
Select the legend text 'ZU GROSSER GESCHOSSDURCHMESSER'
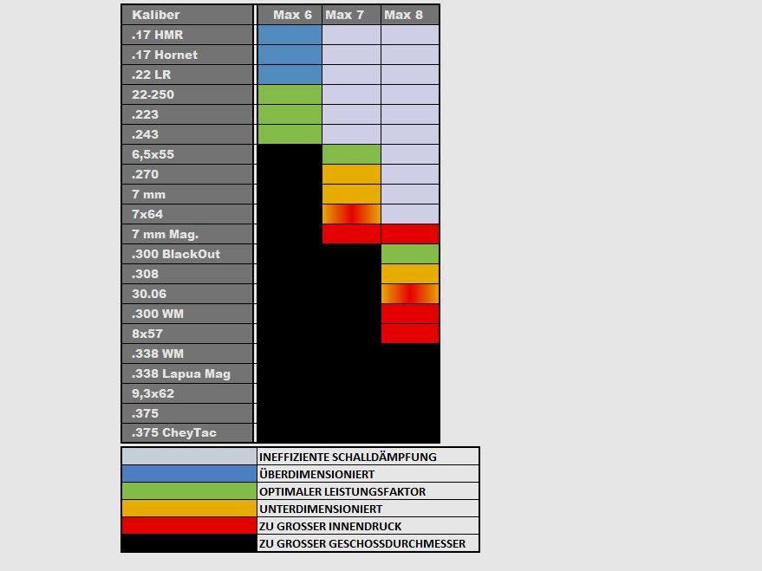click(362, 544)
